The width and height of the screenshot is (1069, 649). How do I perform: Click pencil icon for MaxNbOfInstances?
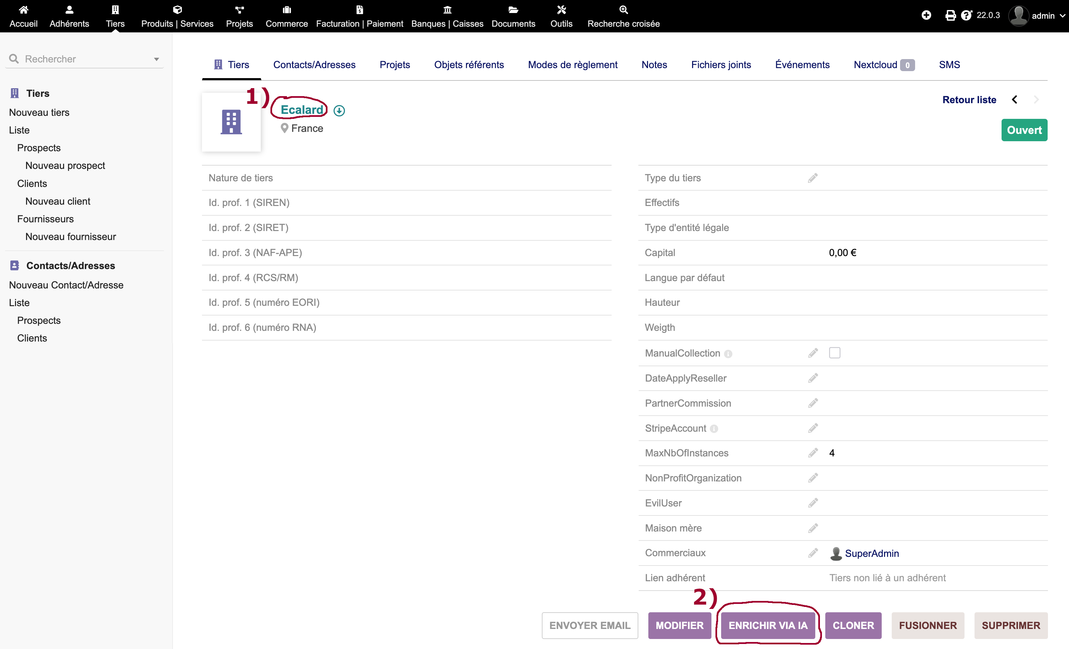[x=813, y=453]
